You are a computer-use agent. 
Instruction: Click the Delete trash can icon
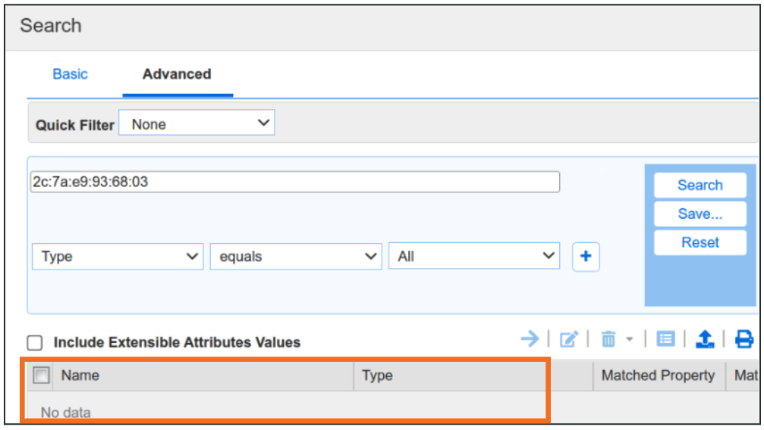point(608,340)
